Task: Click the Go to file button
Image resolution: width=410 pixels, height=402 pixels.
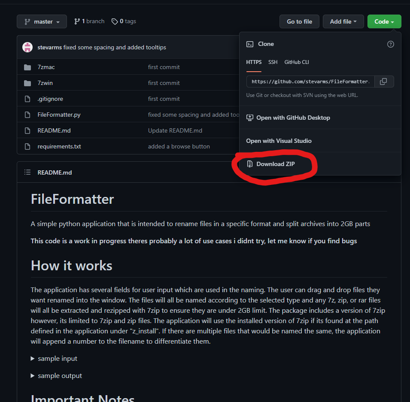Action: 299,21
